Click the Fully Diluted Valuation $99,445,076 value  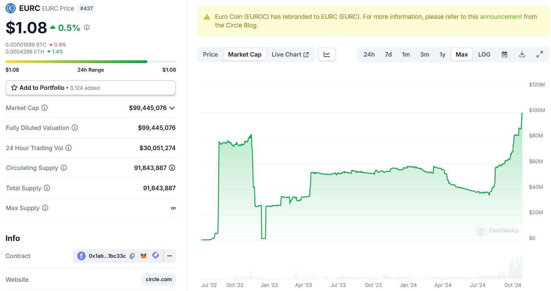[x=157, y=128]
